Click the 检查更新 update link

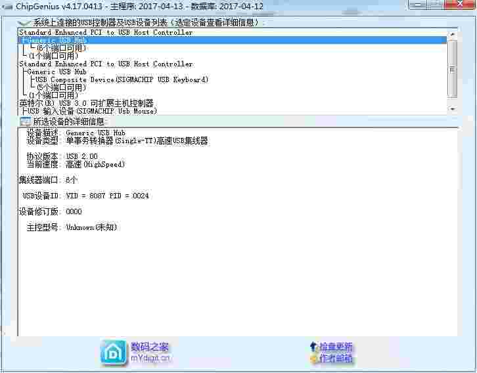(x=336, y=347)
